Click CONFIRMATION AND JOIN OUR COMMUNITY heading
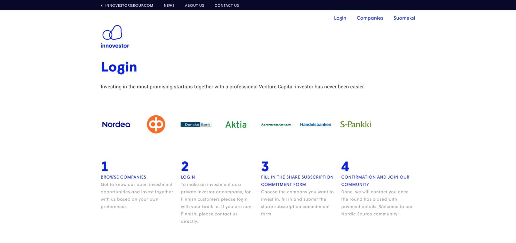516x243 pixels. 375,181
